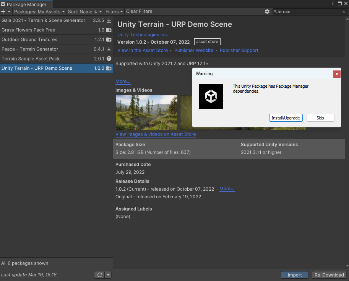The width and height of the screenshot is (349, 281).
Task: Expand release details More... link
Action: [x=227, y=189]
